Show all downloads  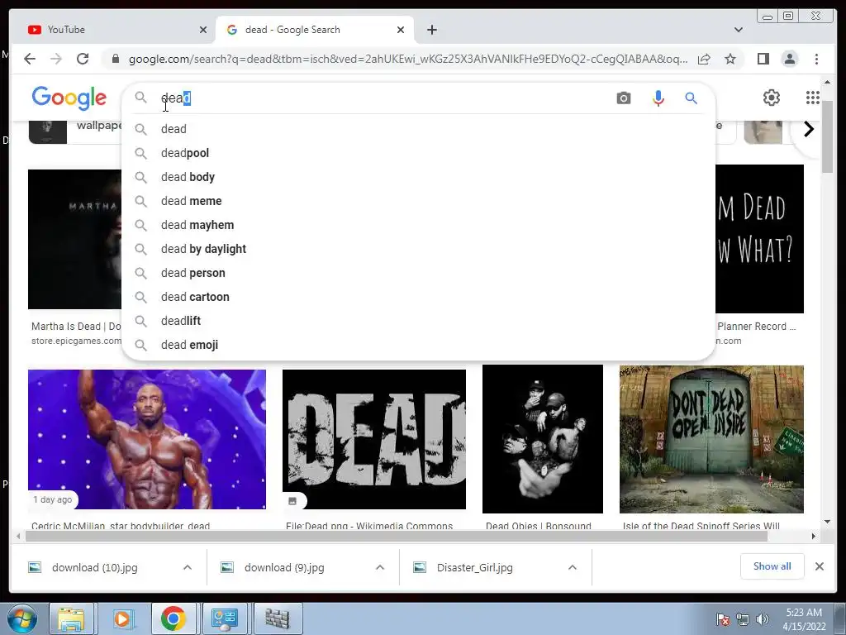coord(772,566)
